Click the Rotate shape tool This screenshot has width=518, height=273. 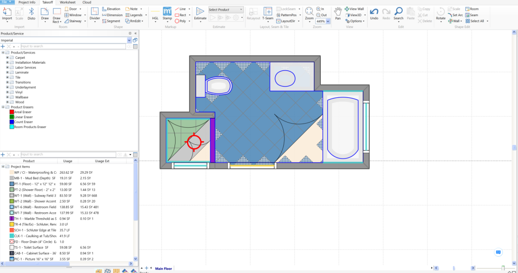[x=441, y=12]
